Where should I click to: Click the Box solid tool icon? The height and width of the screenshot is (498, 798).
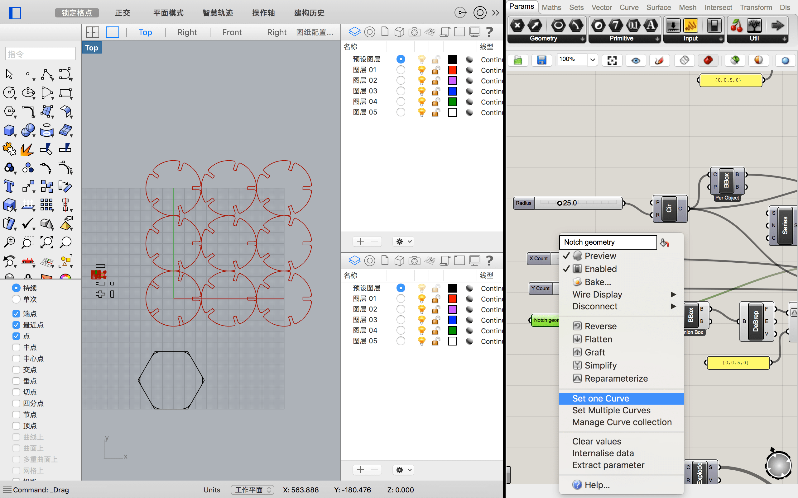pyautogui.click(x=9, y=130)
